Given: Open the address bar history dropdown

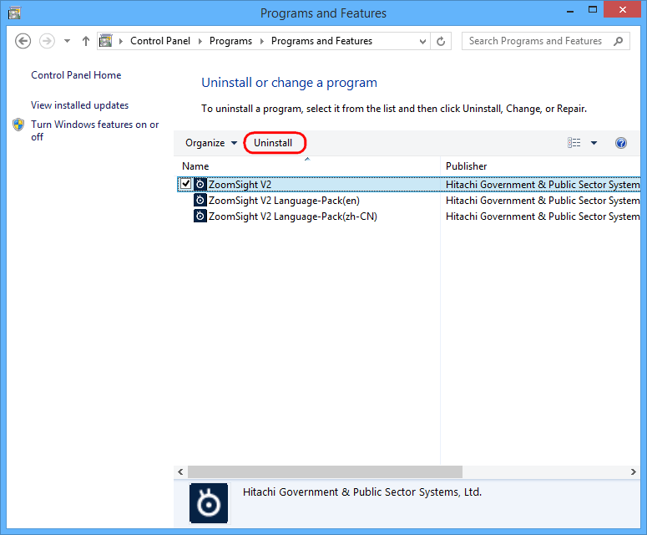Looking at the screenshot, I should 422,41.
